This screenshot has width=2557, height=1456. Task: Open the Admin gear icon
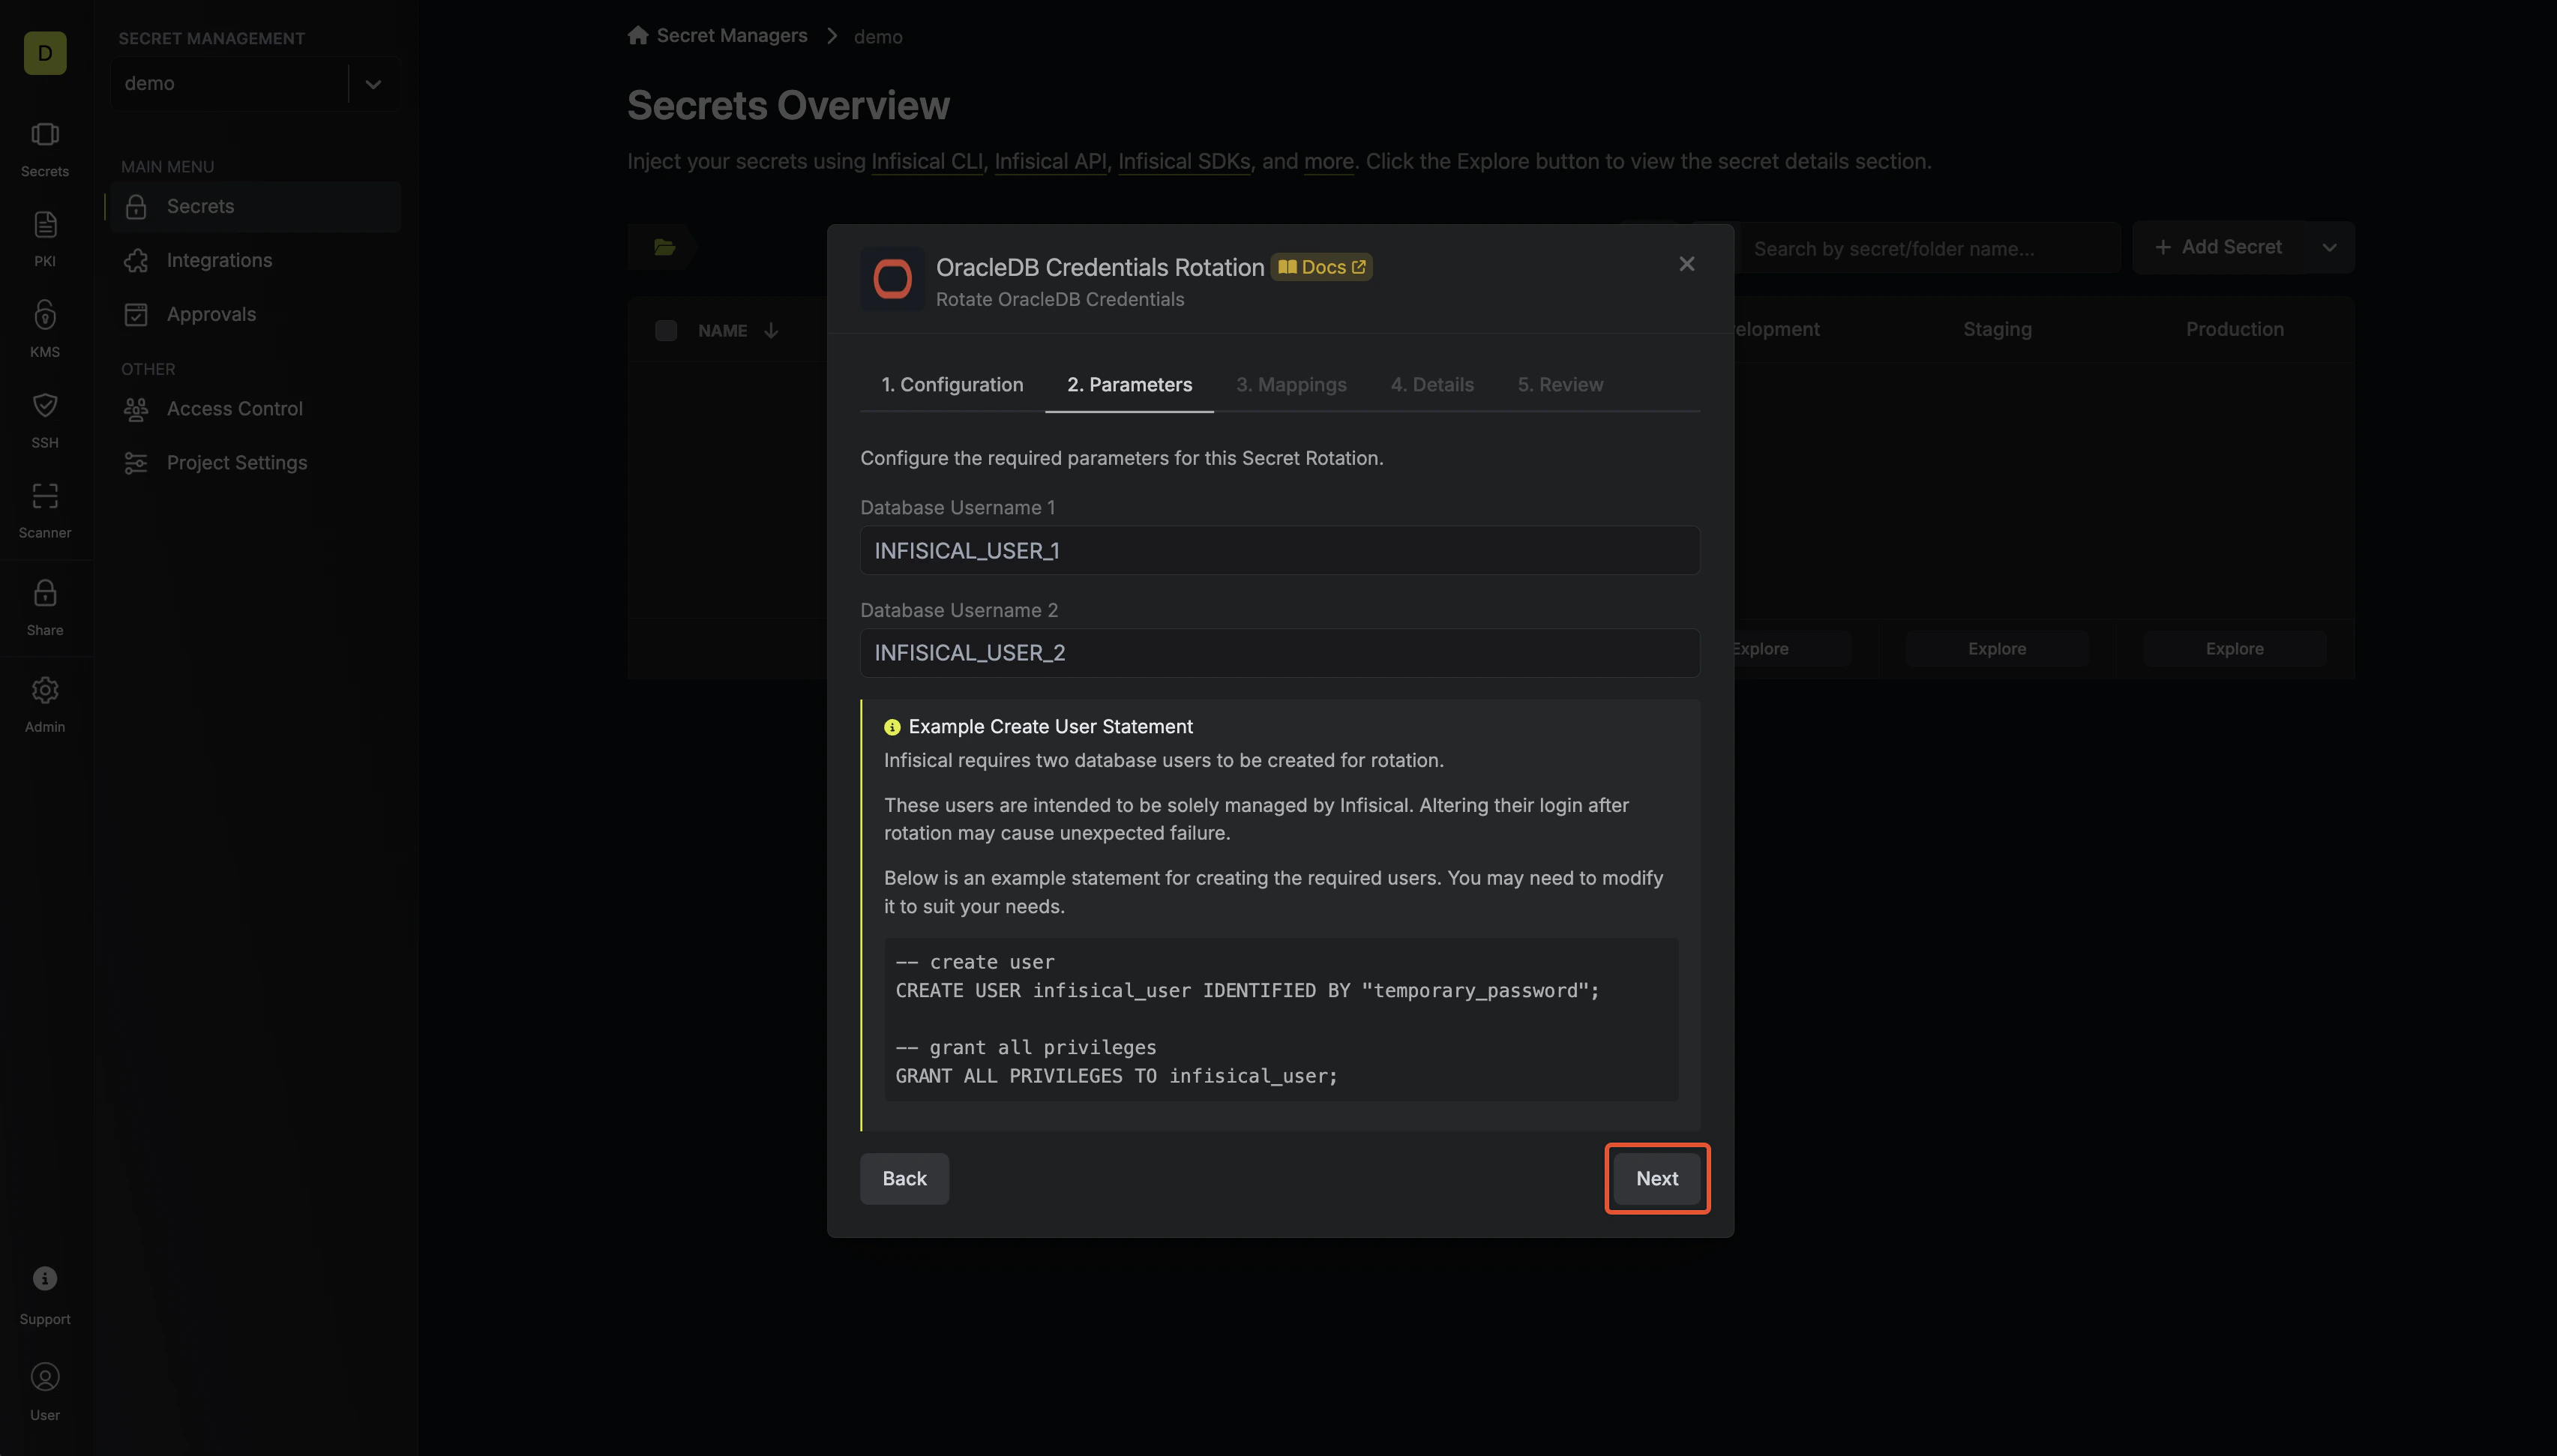(x=45, y=690)
